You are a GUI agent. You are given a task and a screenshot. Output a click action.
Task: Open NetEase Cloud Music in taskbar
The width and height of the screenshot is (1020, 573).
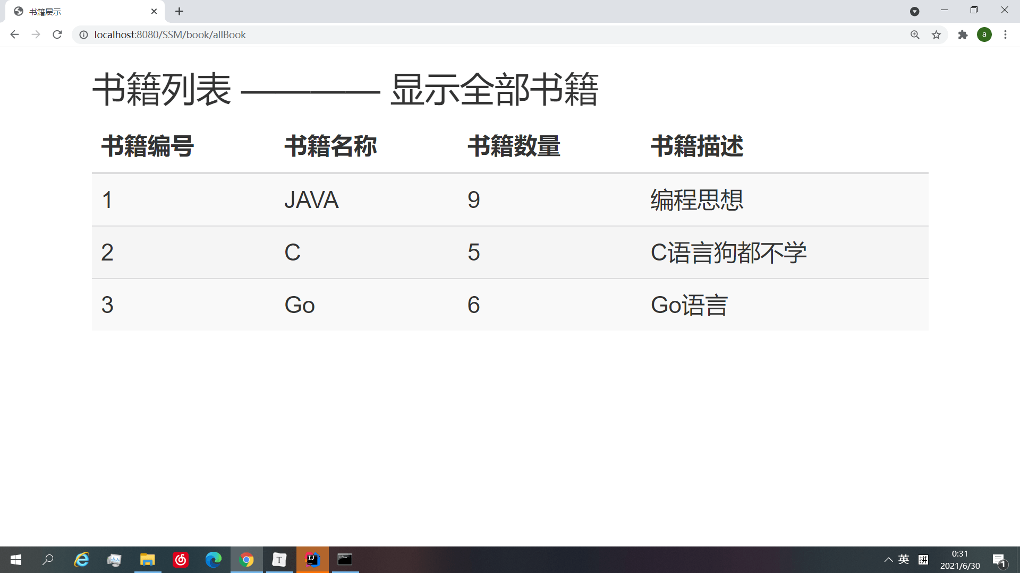click(181, 560)
